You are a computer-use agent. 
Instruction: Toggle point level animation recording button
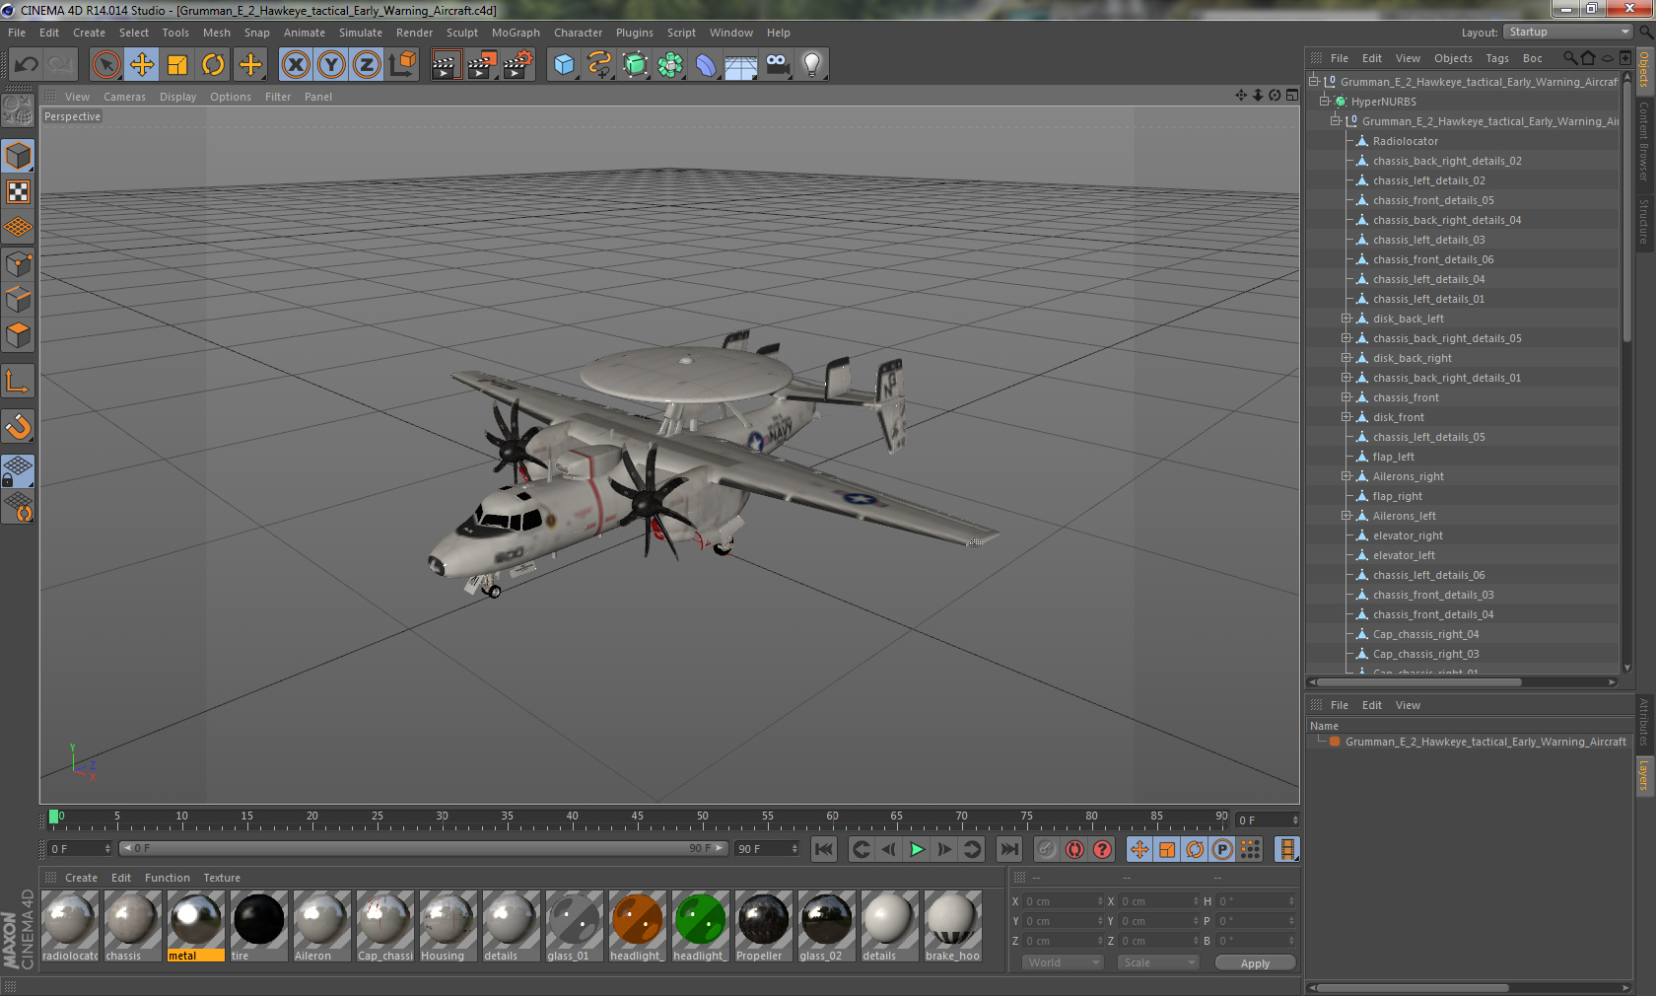point(1250,849)
